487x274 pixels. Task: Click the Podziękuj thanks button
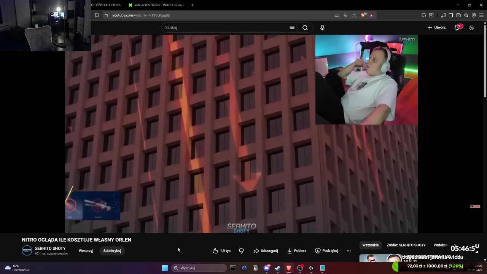click(326, 251)
